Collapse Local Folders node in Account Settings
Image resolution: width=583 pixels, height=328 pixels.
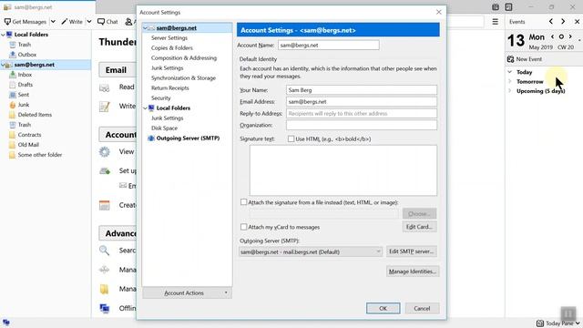click(145, 108)
